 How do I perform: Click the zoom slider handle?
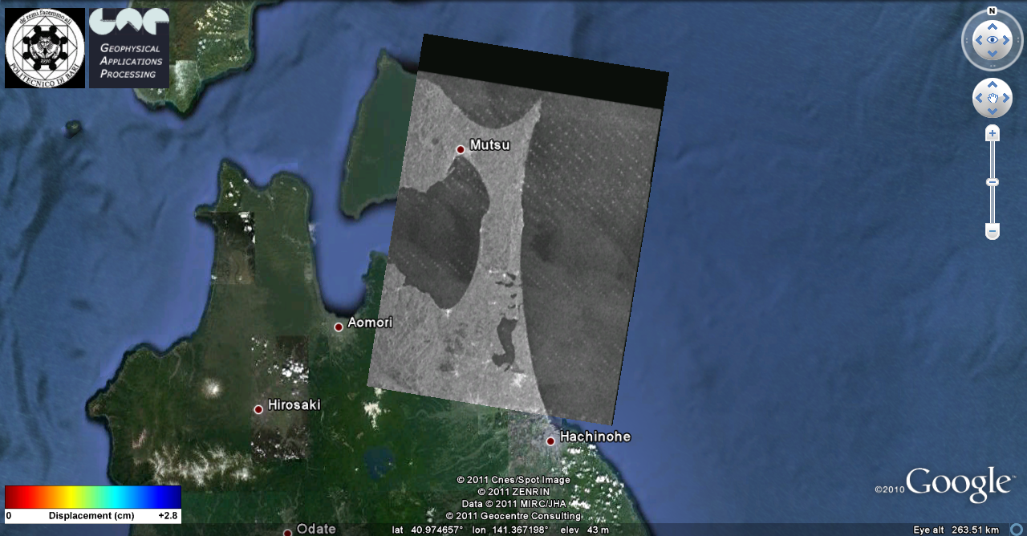[992, 182]
